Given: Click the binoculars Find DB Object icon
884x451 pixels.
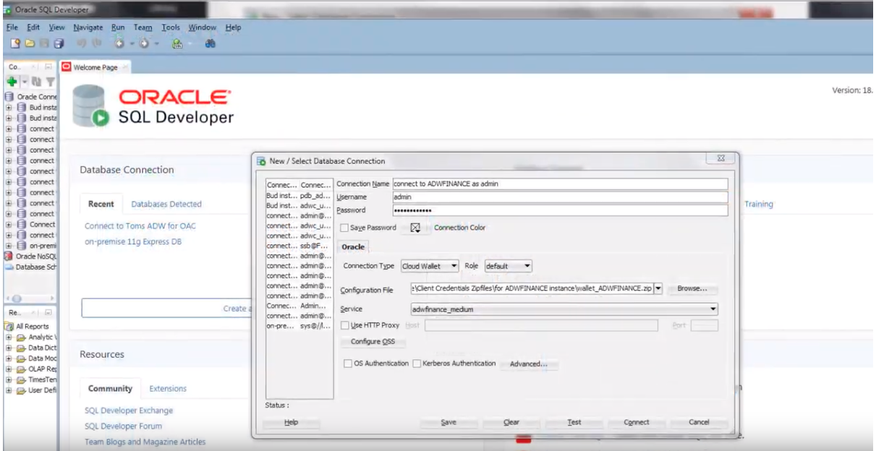Looking at the screenshot, I should pyautogui.click(x=209, y=43).
